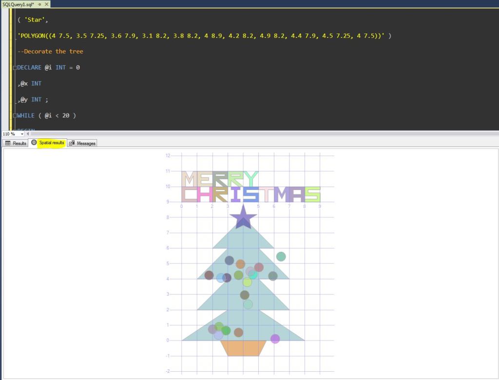Pin the SQLQuery1.sql tab
The height and width of the screenshot is (380, 499).
(x=39, y=4)
